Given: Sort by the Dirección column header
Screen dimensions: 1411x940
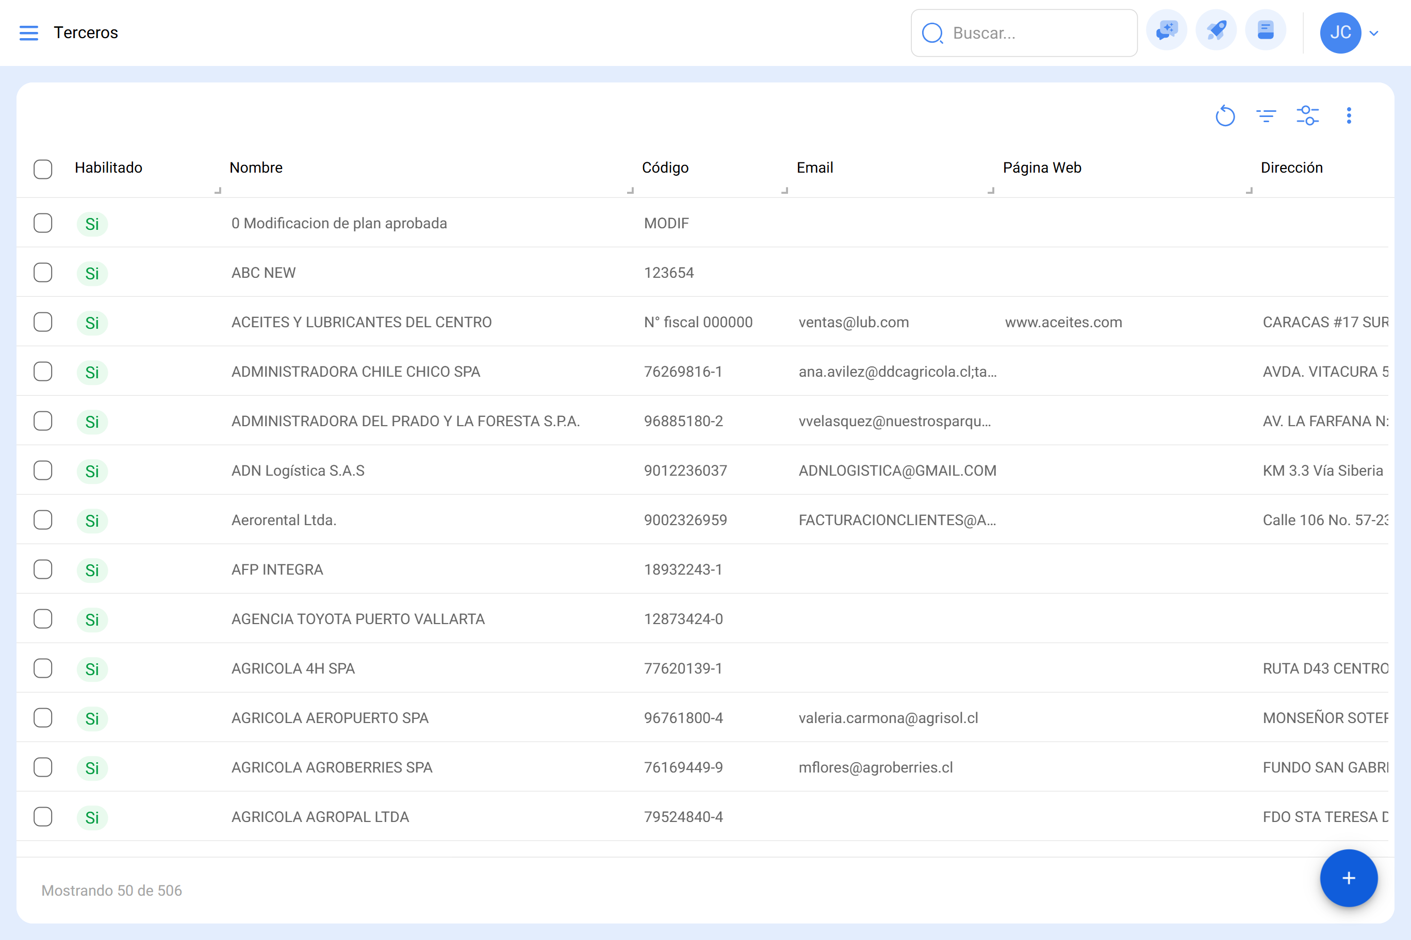Looking at the screenshot, I should click(x=1292, y=167).
